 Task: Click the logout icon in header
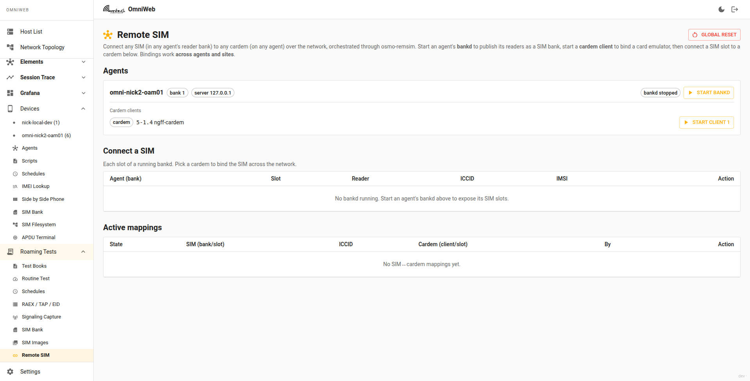click(x=735, y=9)
